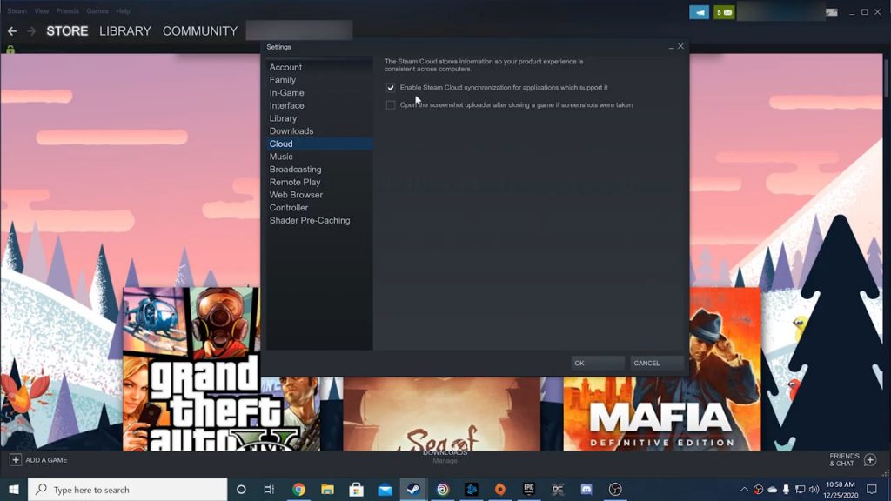Viewport: 891px width, 501px height.
Task: Open Interface settings category
Action: (319, 105)
